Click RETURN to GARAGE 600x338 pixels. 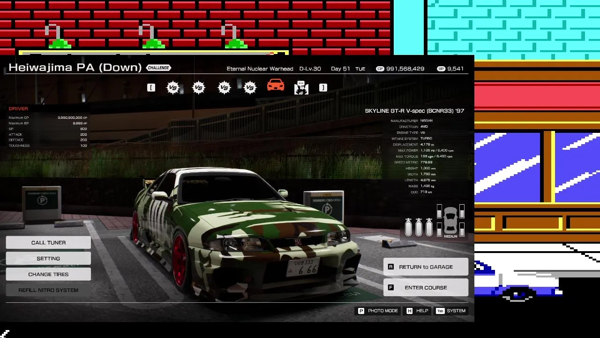pyautogui.click(x=426, y=267)
